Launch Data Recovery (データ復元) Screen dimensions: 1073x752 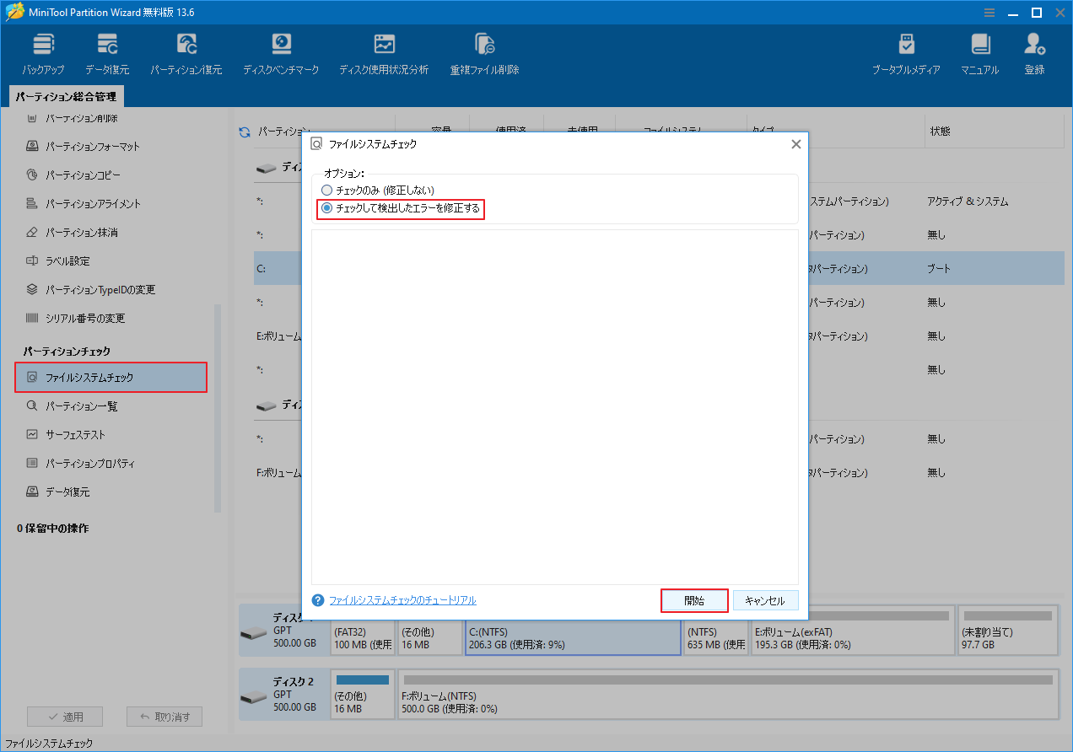pos(106,51)
